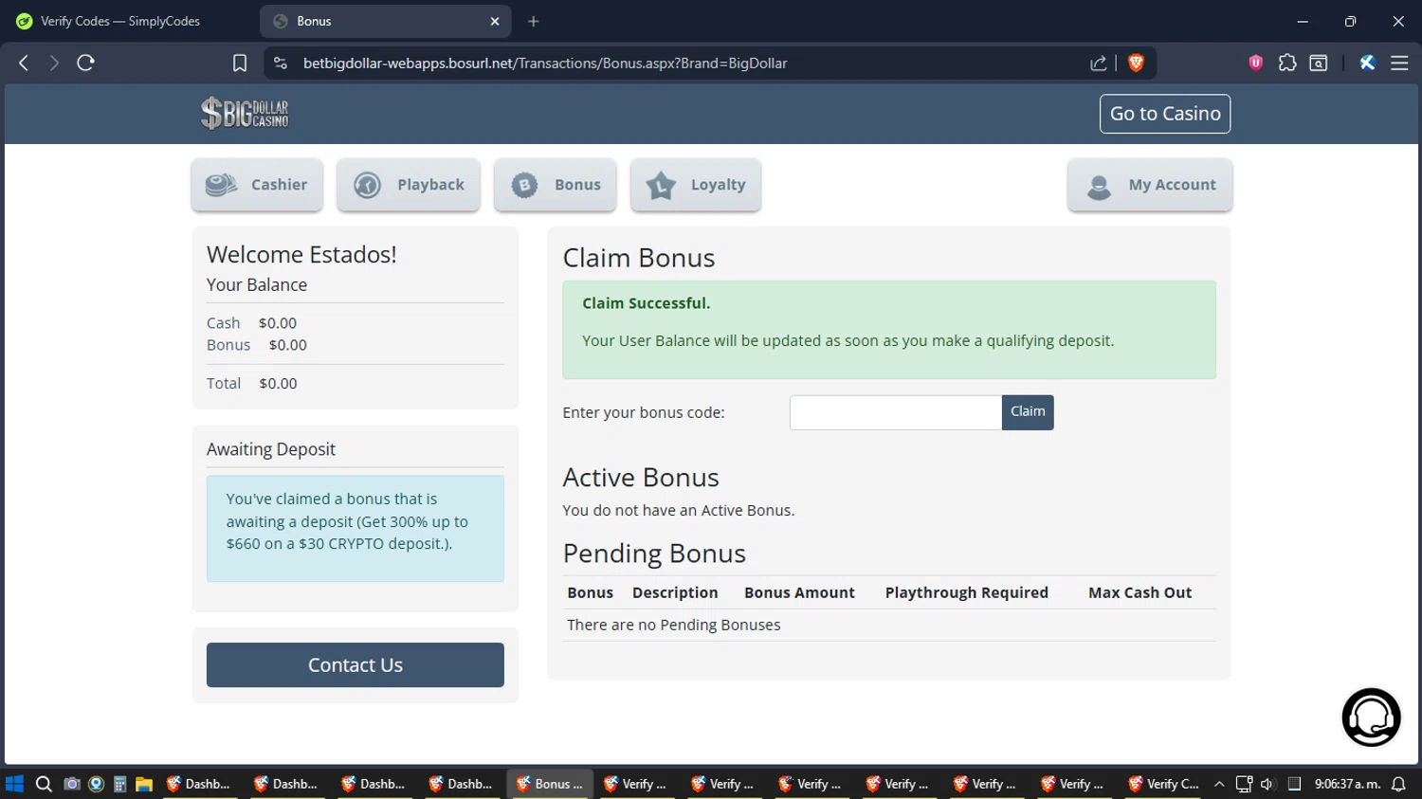Open the volume control in system tray
Image resolution: width=1422 pixels, height=799 pixels.
pos(1267,784)
